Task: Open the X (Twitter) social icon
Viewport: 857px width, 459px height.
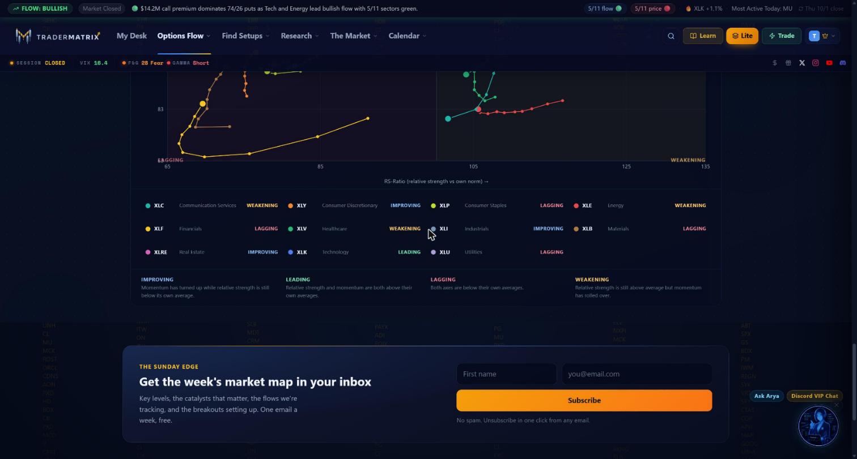Action: 802,63
